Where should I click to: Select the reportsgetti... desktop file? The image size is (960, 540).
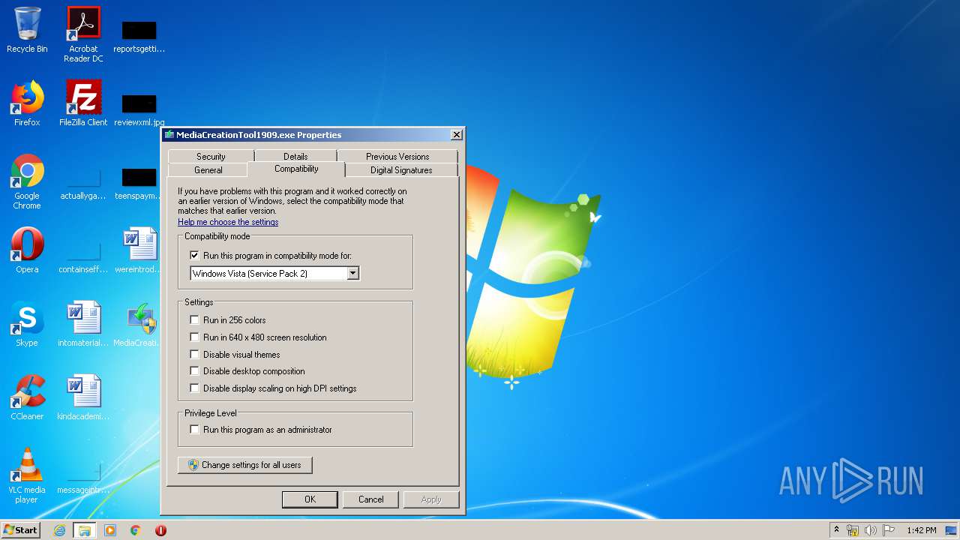point(139,36)
